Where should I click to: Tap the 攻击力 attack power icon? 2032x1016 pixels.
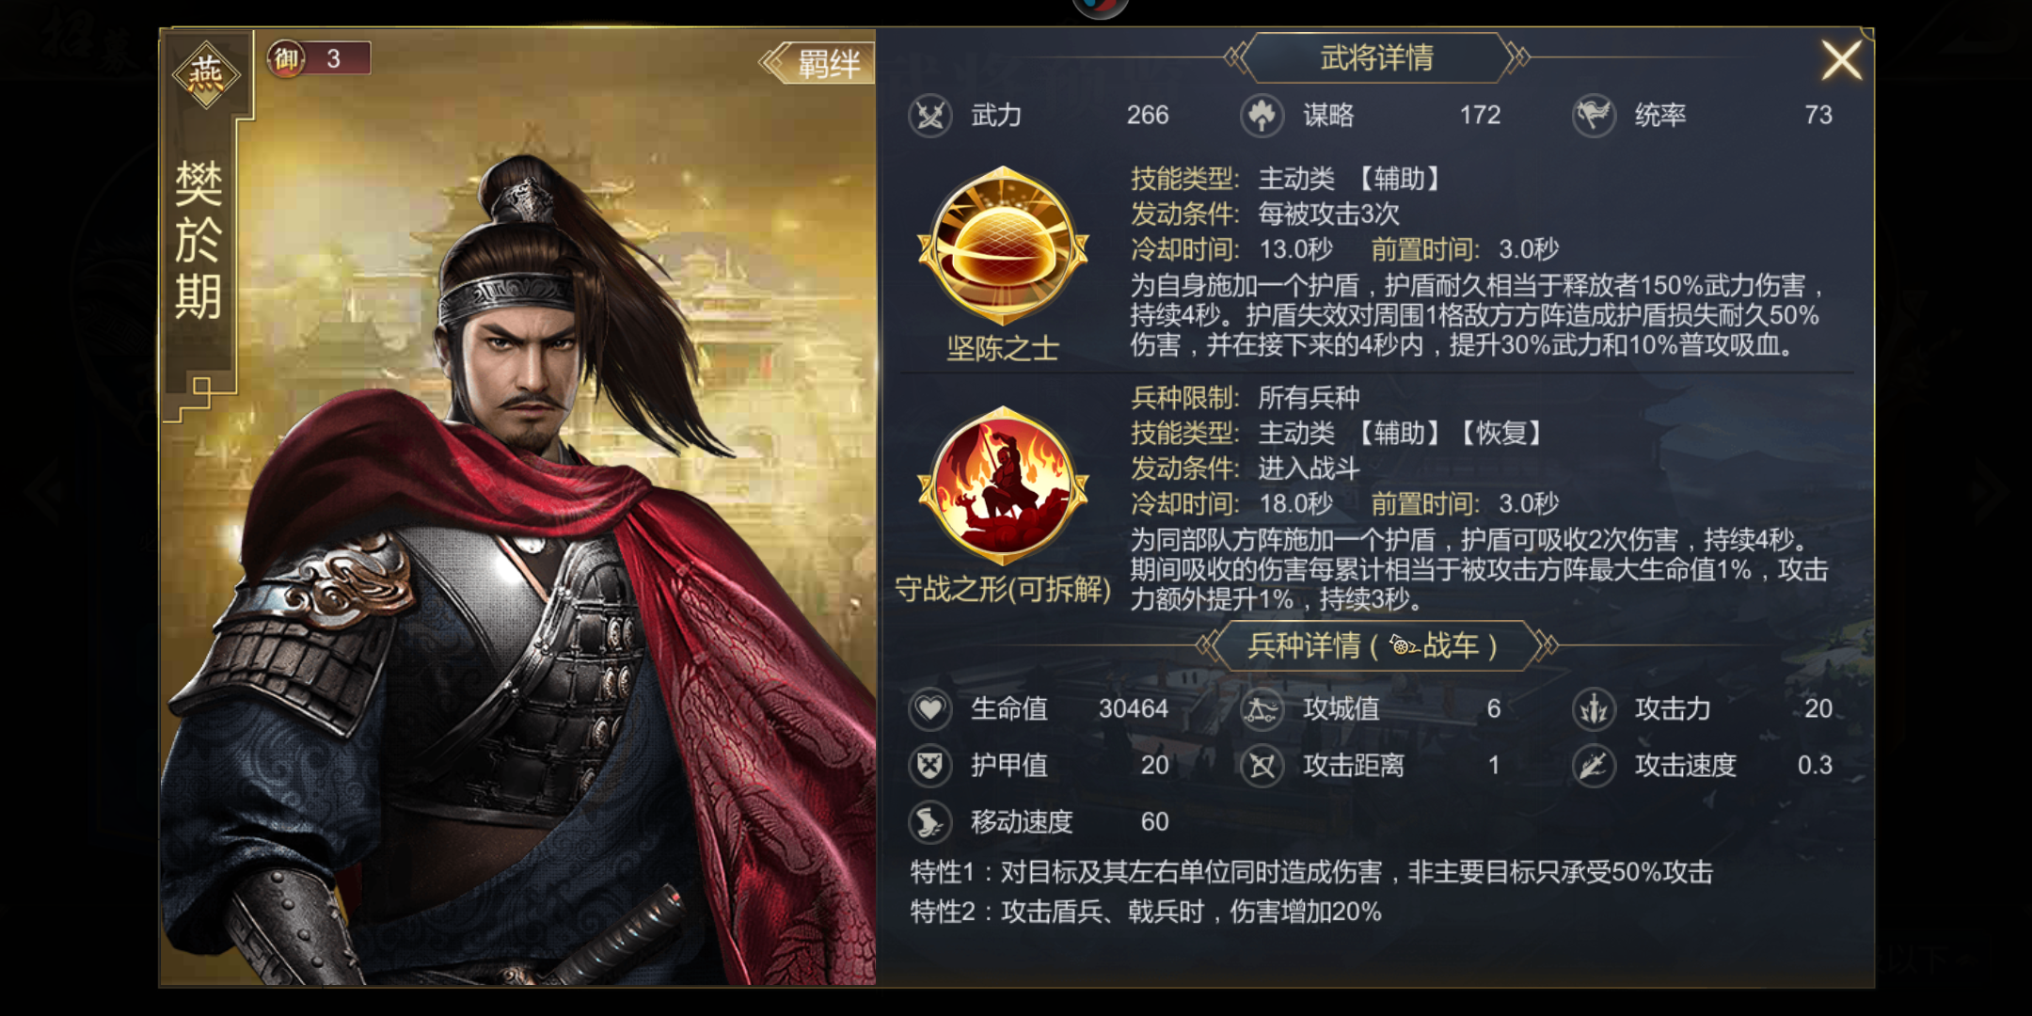point(1595,708)
